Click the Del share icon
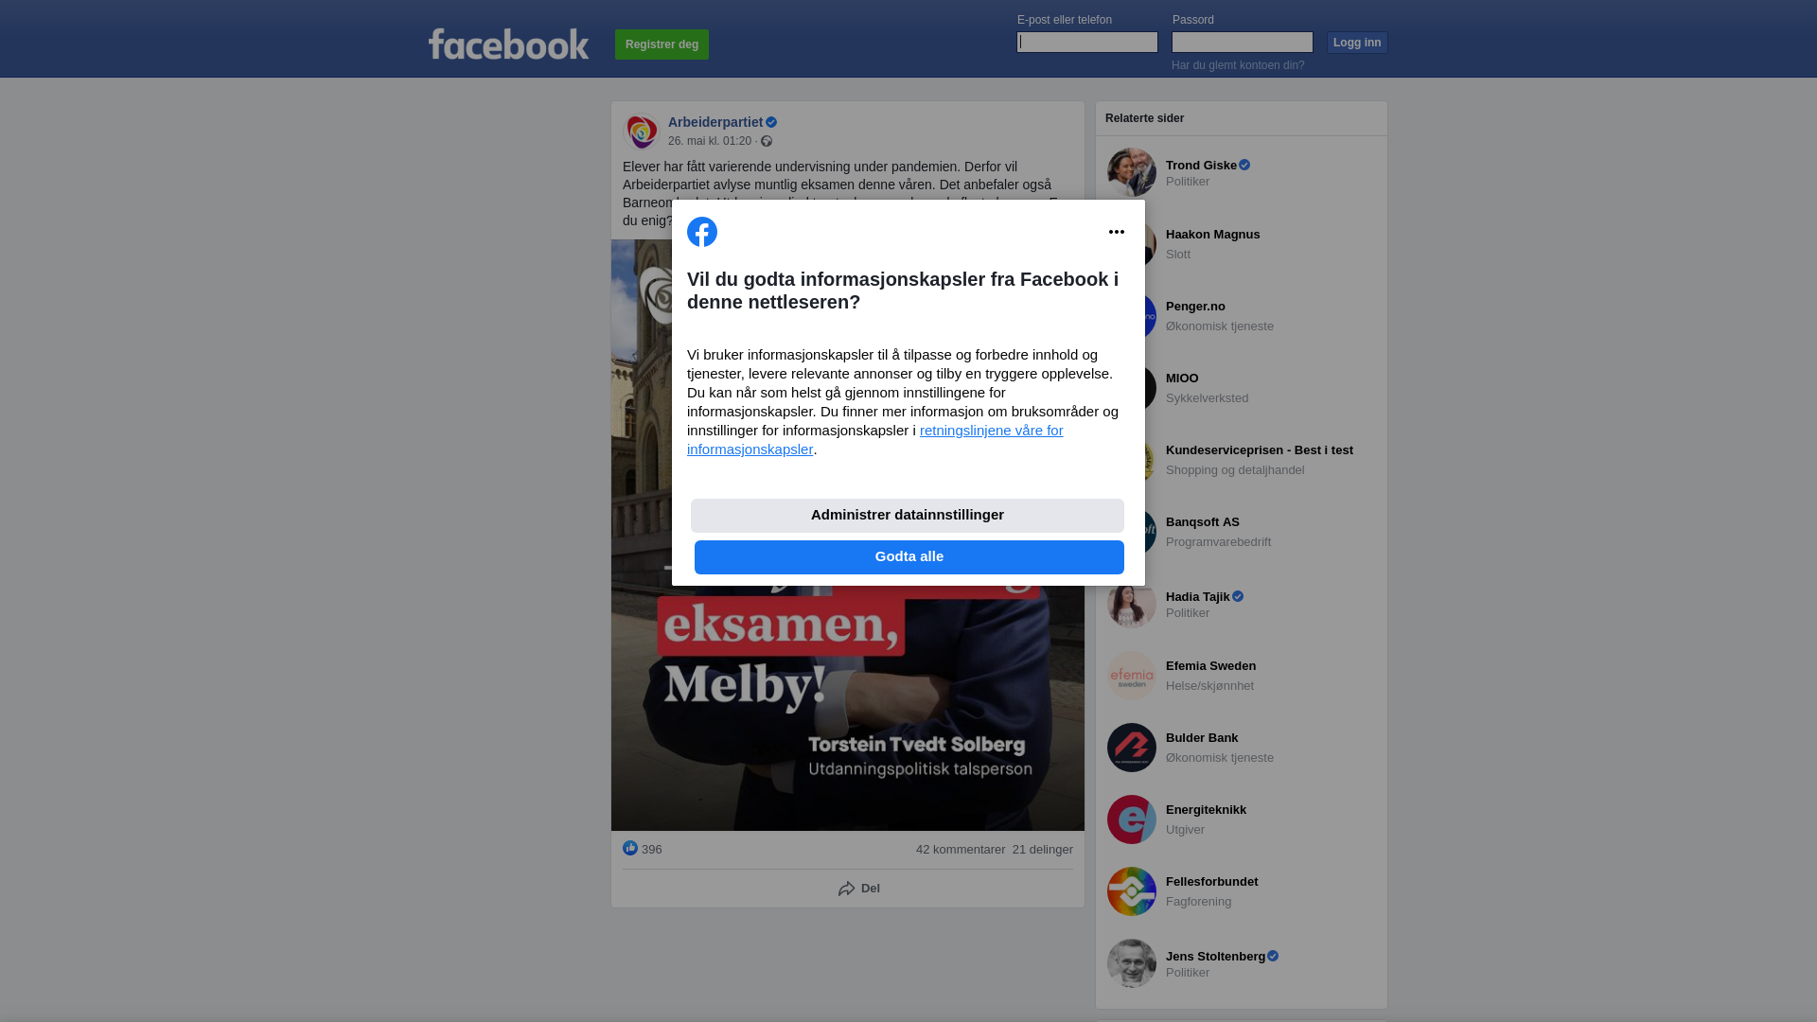The image size is (1817, 1022). click(x=847, y=889)
